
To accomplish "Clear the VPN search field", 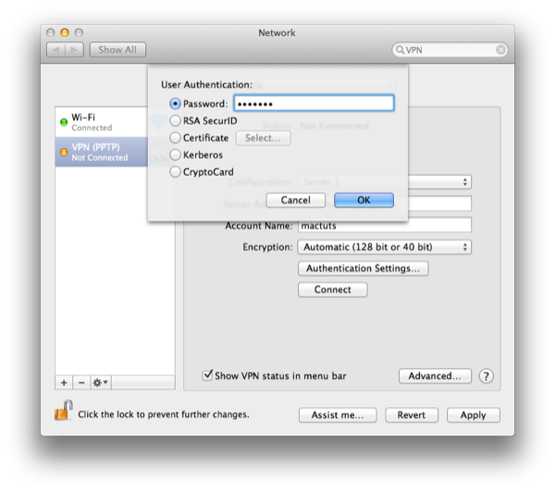I will point(500,50).
